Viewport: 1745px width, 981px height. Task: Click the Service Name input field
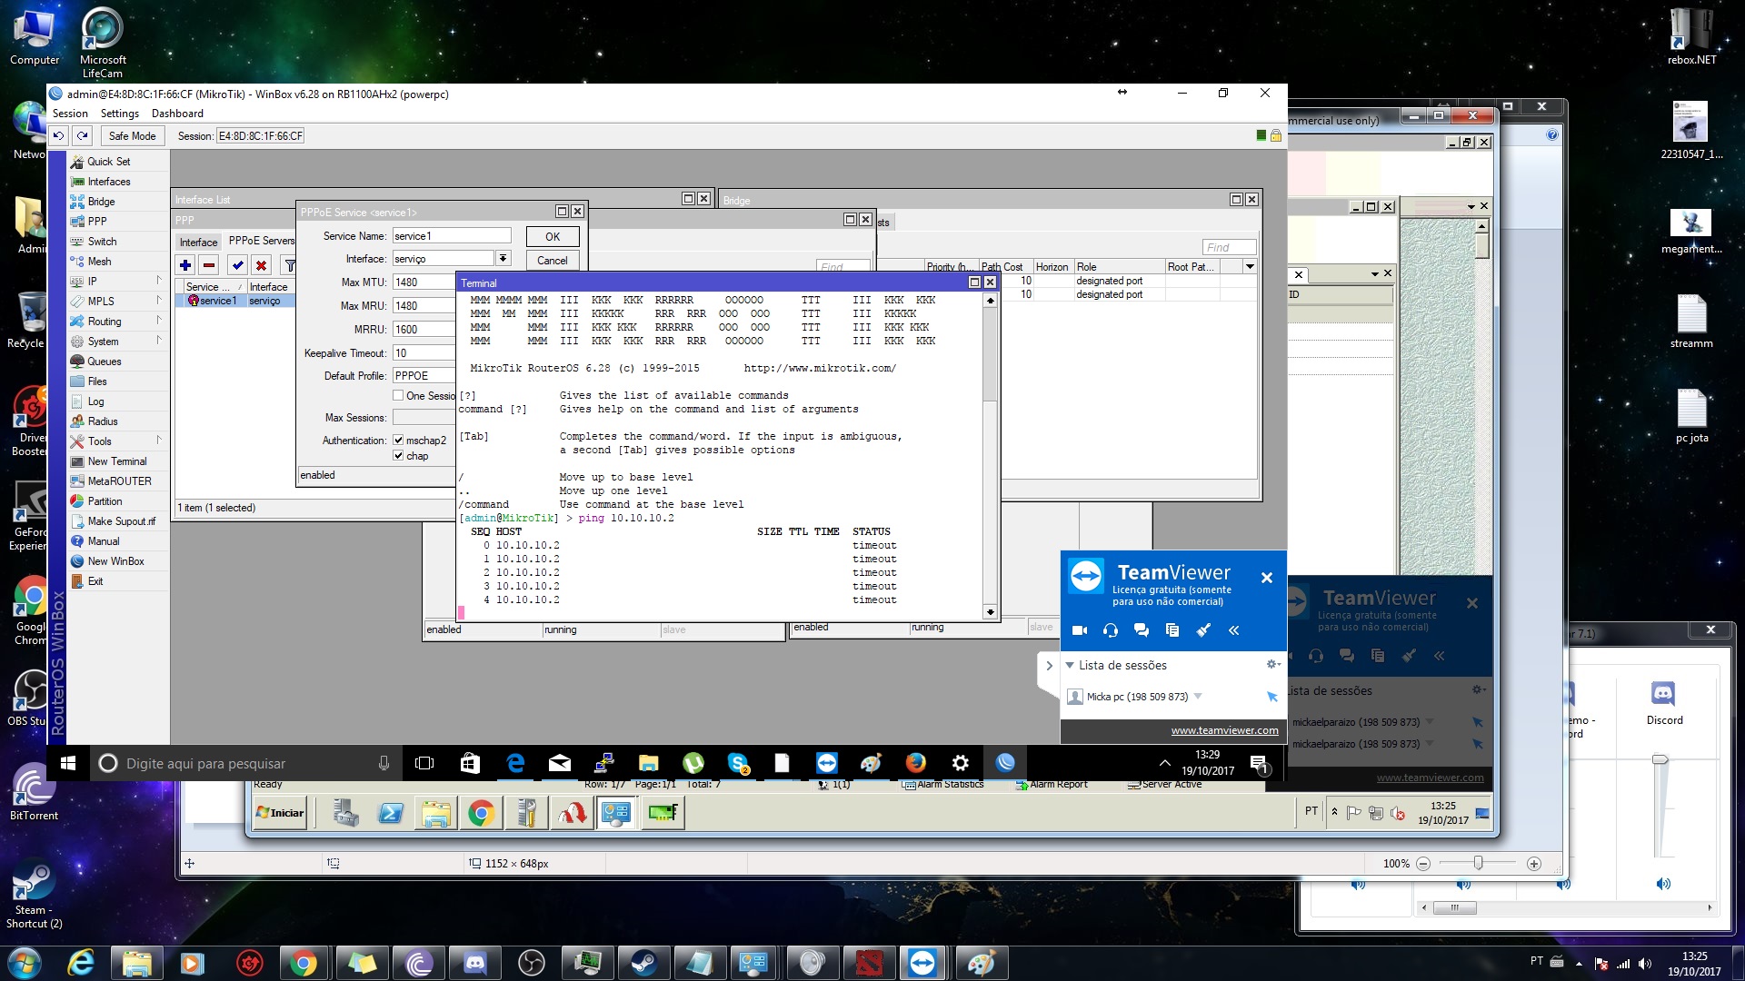(452, 236)
